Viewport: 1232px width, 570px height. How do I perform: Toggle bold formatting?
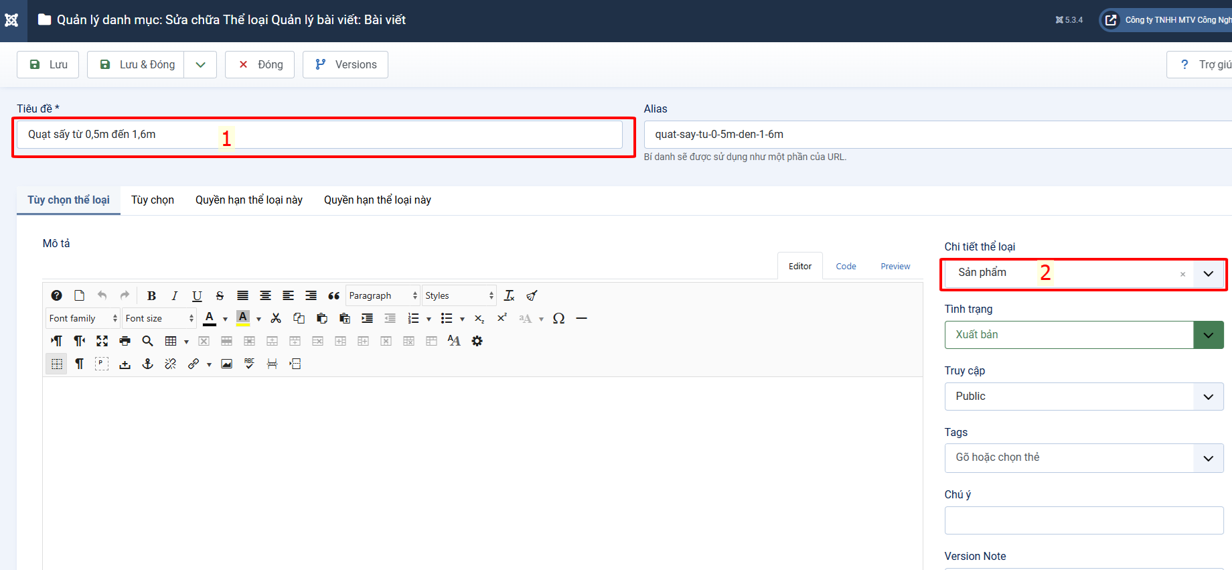pos(151,295)
